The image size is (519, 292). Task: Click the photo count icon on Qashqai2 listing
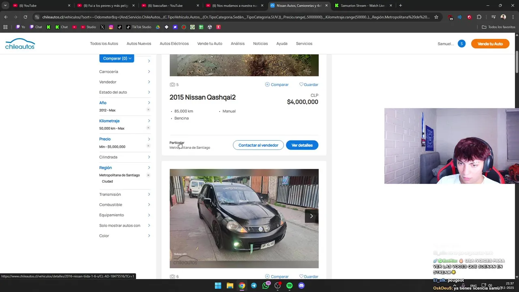click(x=172, y=85)
